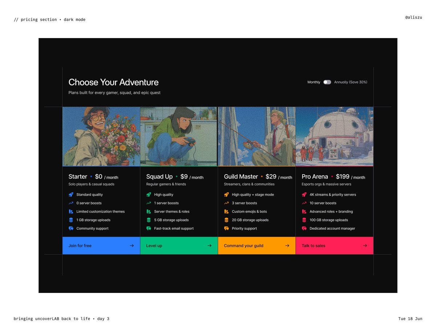Screen dimensions: 436x331
Task: Click the icon beside Limited customization themes
Action: [x=71, y=212]
